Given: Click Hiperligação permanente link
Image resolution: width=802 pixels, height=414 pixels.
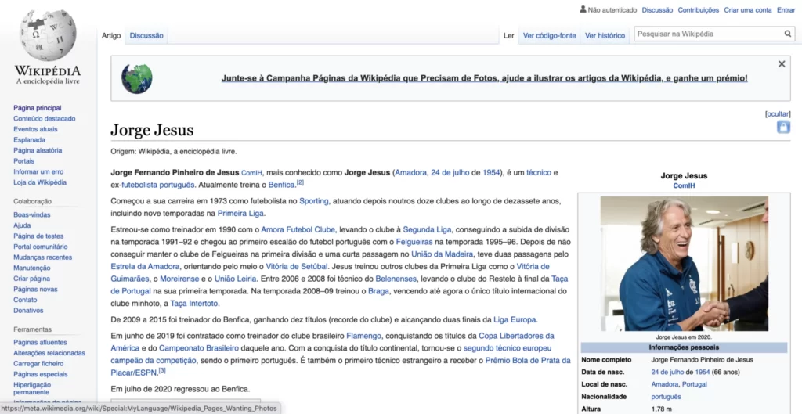Looking at the screenshot, I should click(x=31, y=388).
